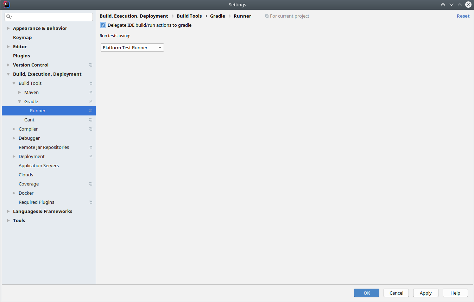Click project-level icon next to Version Control
The width and height of the screenshot is (474, 302).
click(90, 65)
